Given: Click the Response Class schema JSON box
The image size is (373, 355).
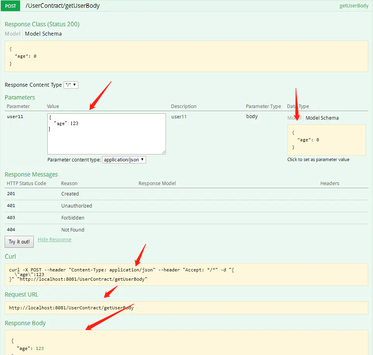Looking at the screenshot, I should pyautogui.click(x=186, y=56).
